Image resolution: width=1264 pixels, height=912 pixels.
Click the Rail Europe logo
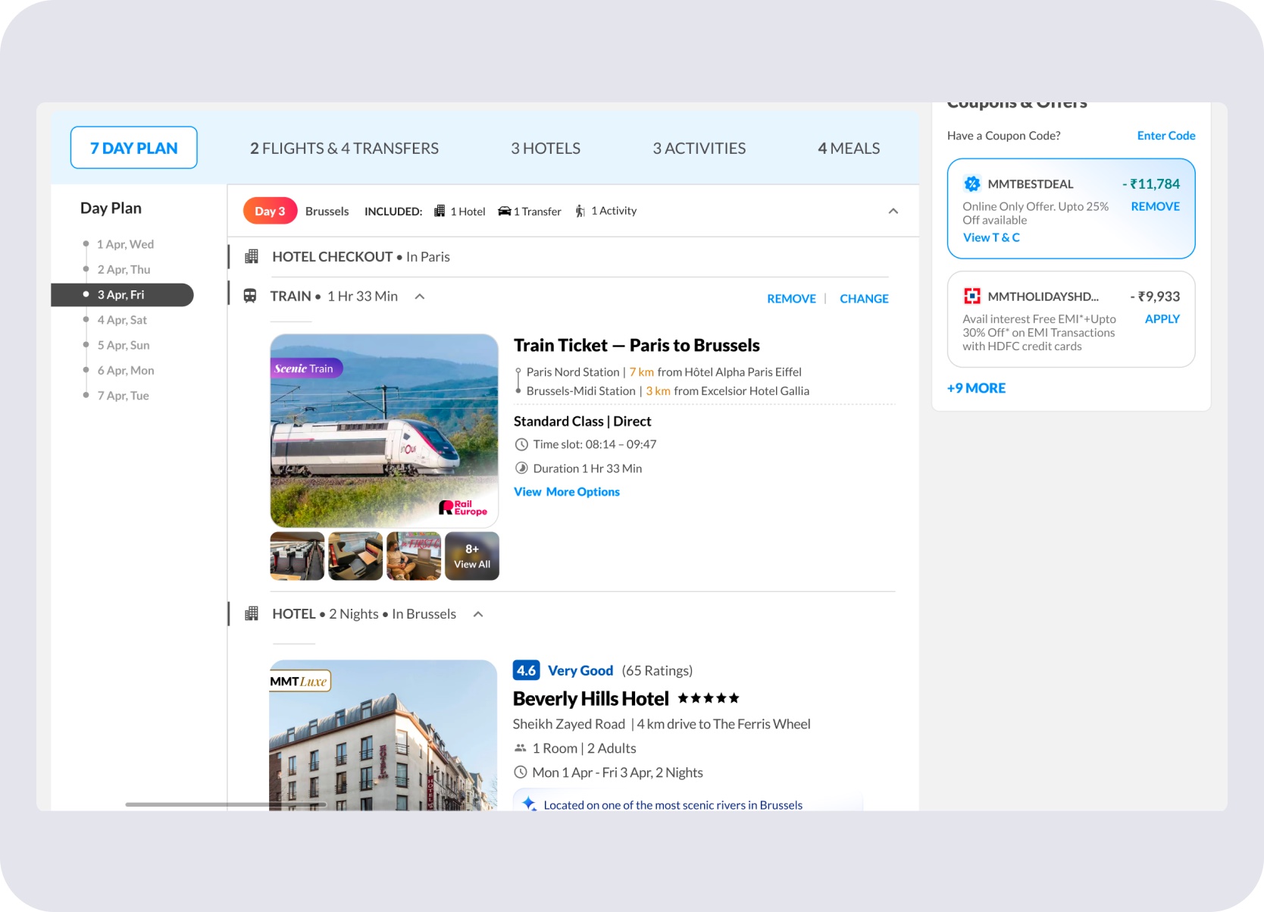463,508
